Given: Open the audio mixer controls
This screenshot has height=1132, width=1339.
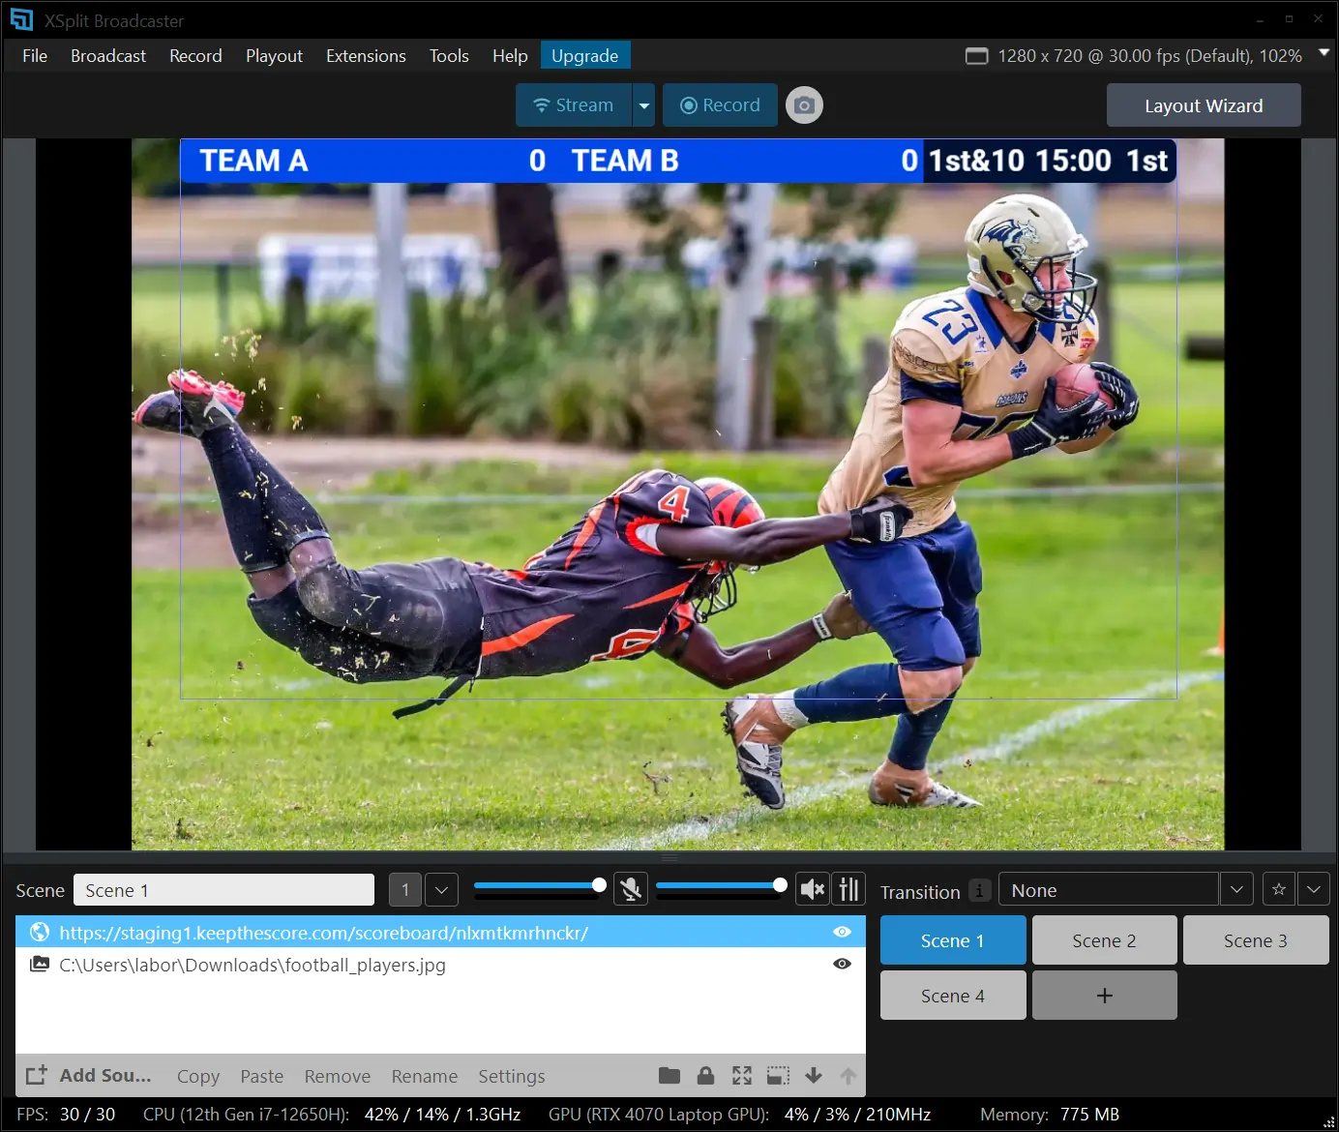Looking at the screenshot, I should (848, 888).
